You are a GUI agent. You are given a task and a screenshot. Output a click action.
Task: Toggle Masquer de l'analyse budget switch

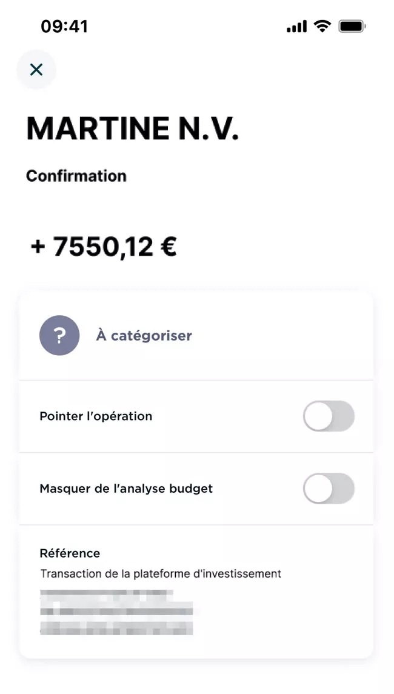pyautogui.click(x=329, y=489)
